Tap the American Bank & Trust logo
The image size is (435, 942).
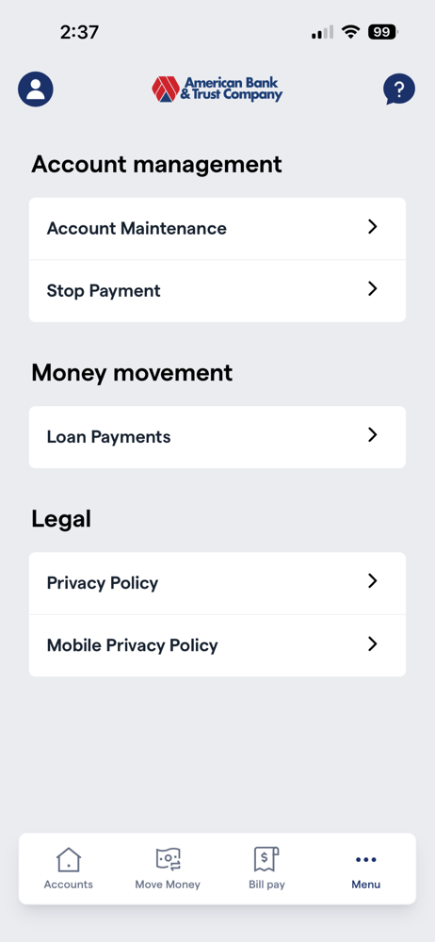[217, 89]
